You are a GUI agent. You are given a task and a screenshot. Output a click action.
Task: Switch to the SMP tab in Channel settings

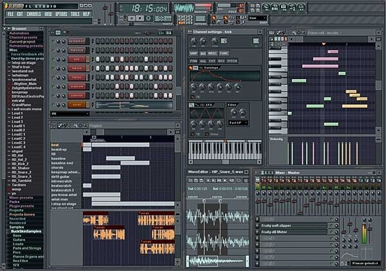[x=194, y=53]
